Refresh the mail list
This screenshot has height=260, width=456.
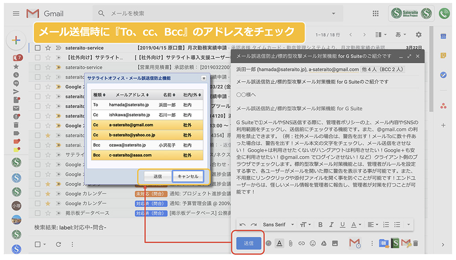(x=58, y=244)
